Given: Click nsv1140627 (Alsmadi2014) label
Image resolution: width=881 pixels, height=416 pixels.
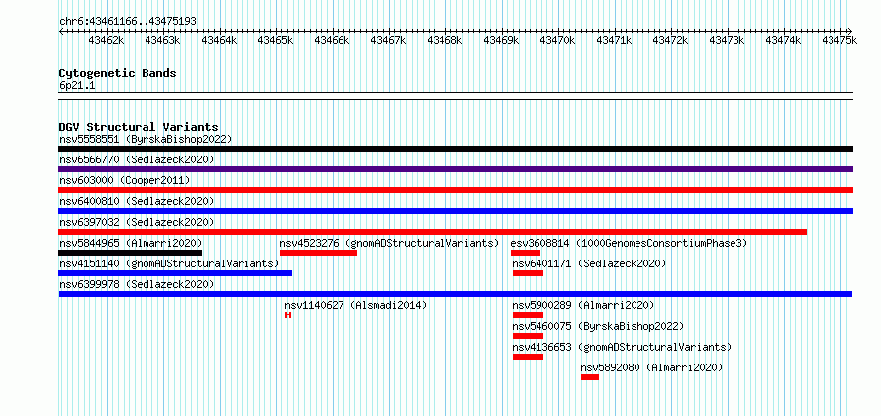Looking at the screenshot, I should 355,305.
